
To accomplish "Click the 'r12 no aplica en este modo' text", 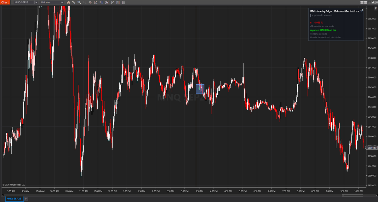I will [322, 26].
